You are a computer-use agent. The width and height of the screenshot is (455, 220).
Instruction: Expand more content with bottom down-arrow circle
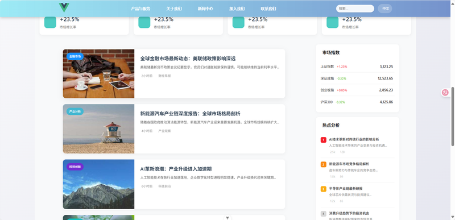pyautogui.click(x=227, y=218)
